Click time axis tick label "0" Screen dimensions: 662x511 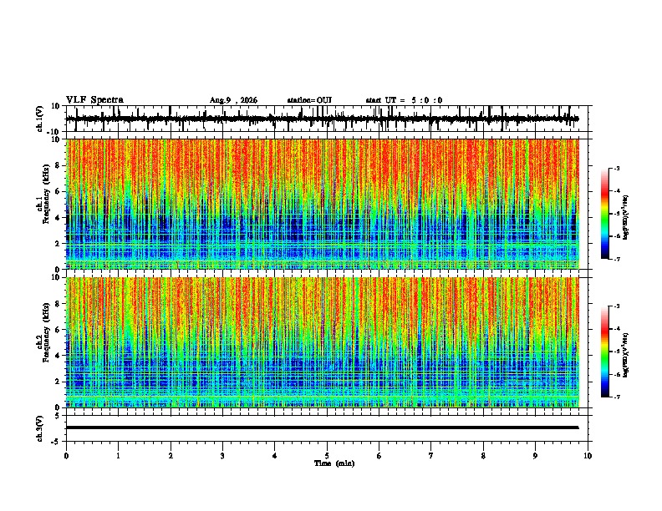pyautogui.click(x=66, y=456)
